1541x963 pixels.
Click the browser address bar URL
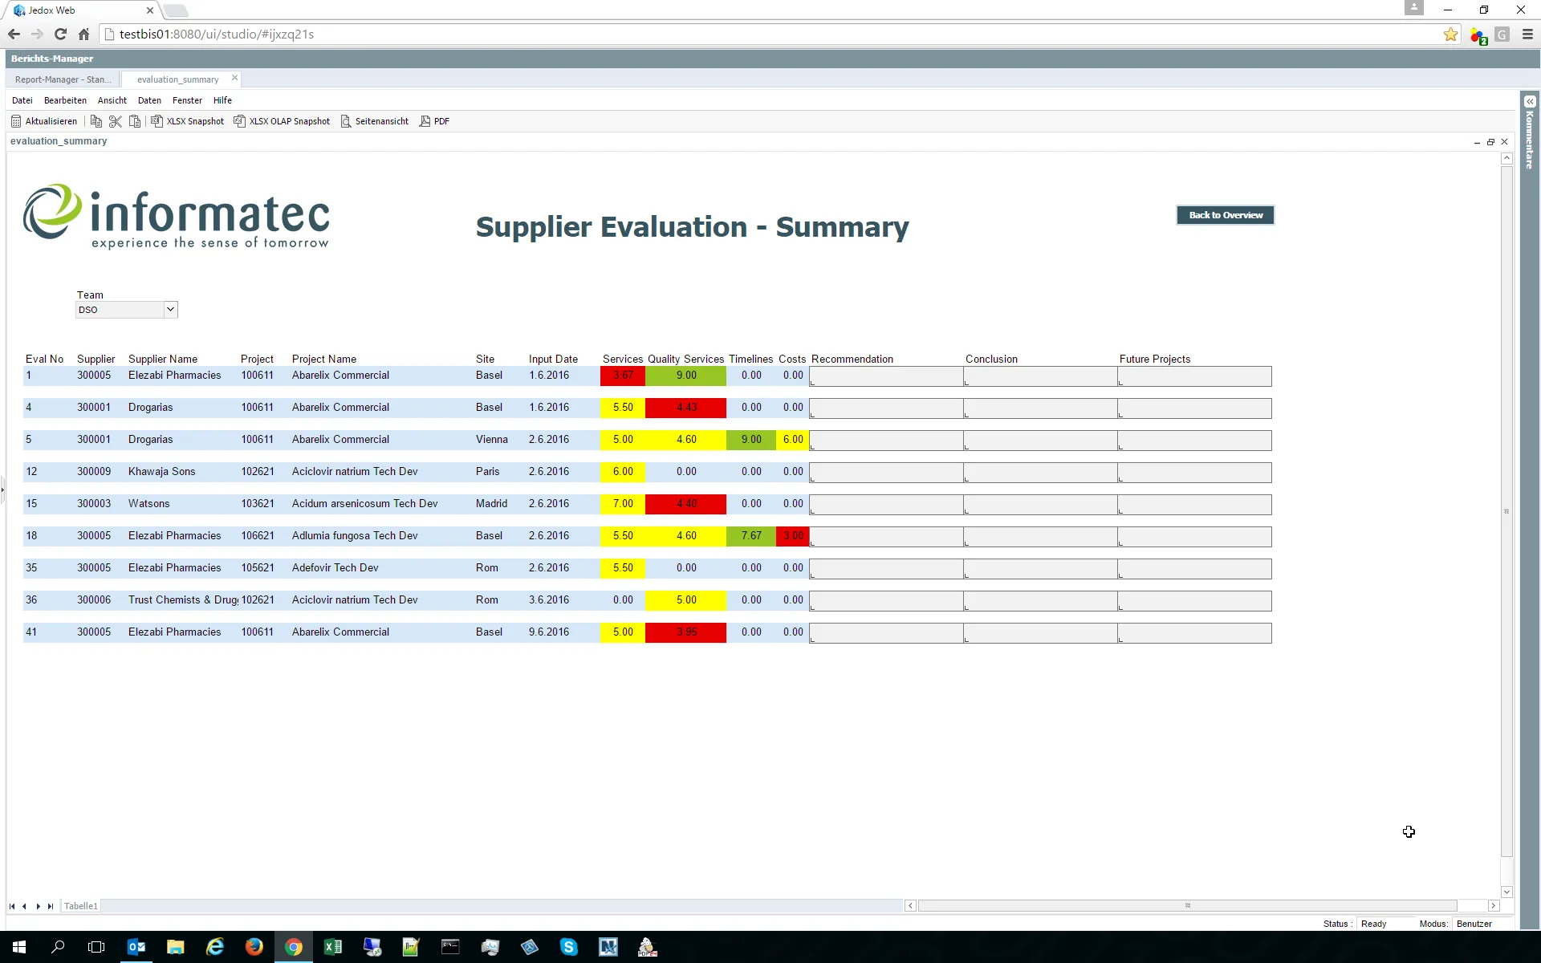point(217,35)
